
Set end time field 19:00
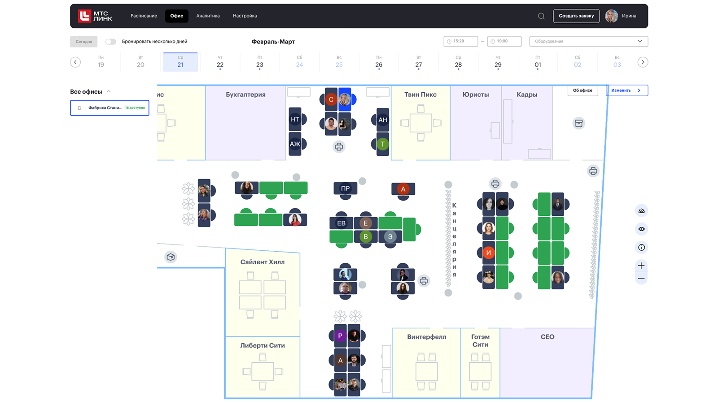[504, 41]
